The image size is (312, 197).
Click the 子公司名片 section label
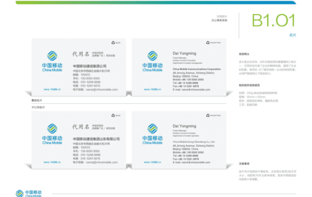coord(38,107)
